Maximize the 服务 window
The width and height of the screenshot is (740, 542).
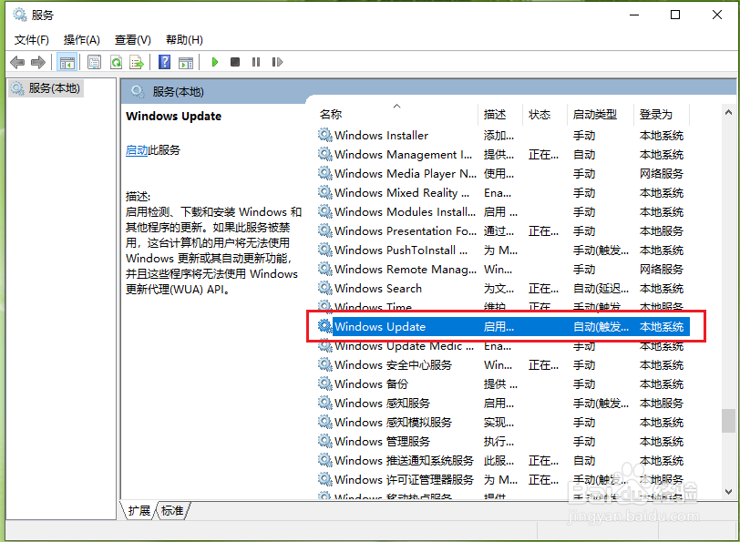pyautogui.click(x=675, y=15)
